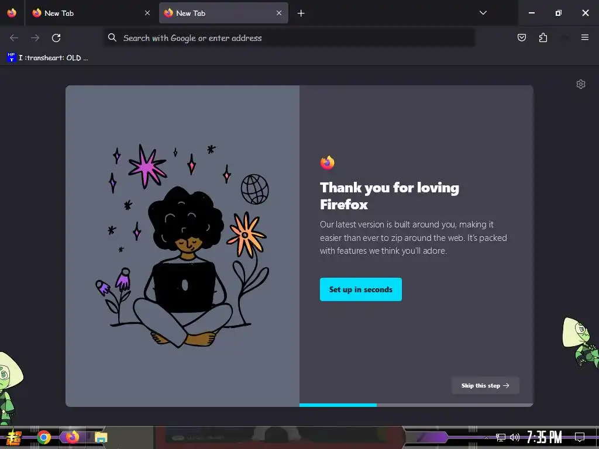The width and height of the screenshot is (599, 449).
Task: Open the Start menu on the taskbar
Action: 14,437
